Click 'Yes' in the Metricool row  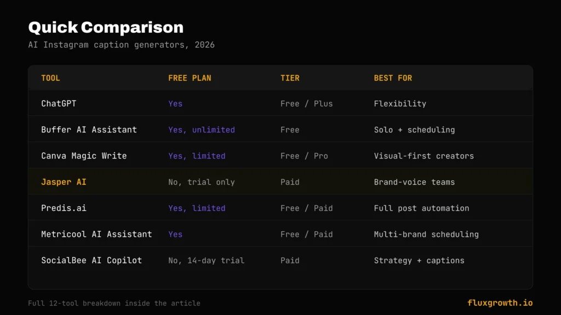point(175,234)
